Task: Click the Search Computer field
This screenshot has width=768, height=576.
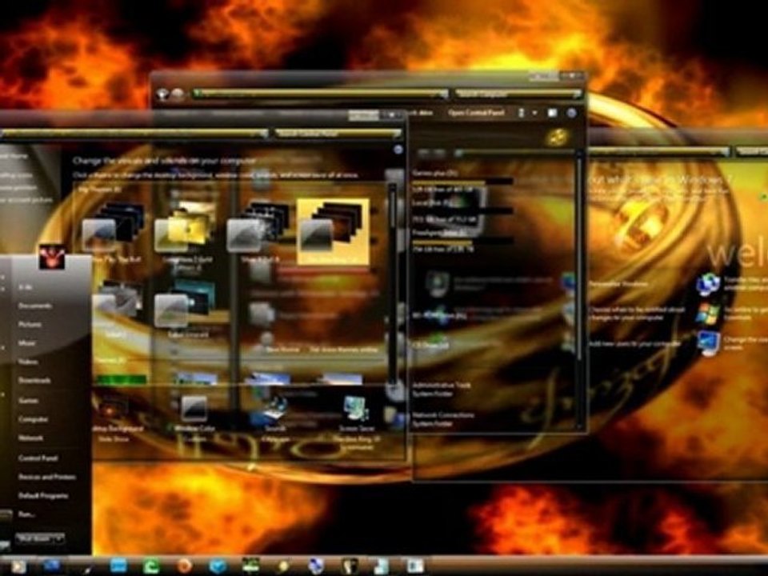Action: click(x=518, y=94)
